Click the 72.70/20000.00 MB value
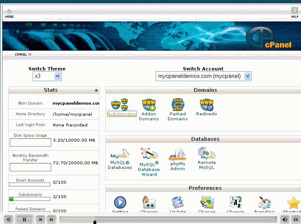Screen dimensions: 301x224 click(76, 163)
